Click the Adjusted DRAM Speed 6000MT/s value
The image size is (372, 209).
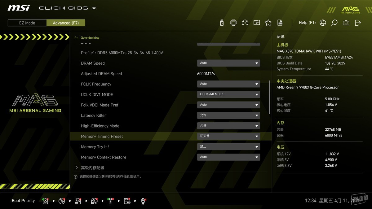point(206,74)
